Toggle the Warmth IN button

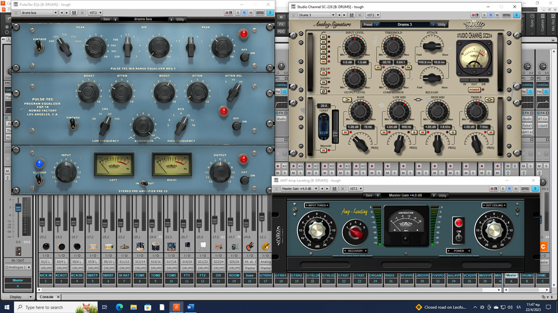click(323, 150)
